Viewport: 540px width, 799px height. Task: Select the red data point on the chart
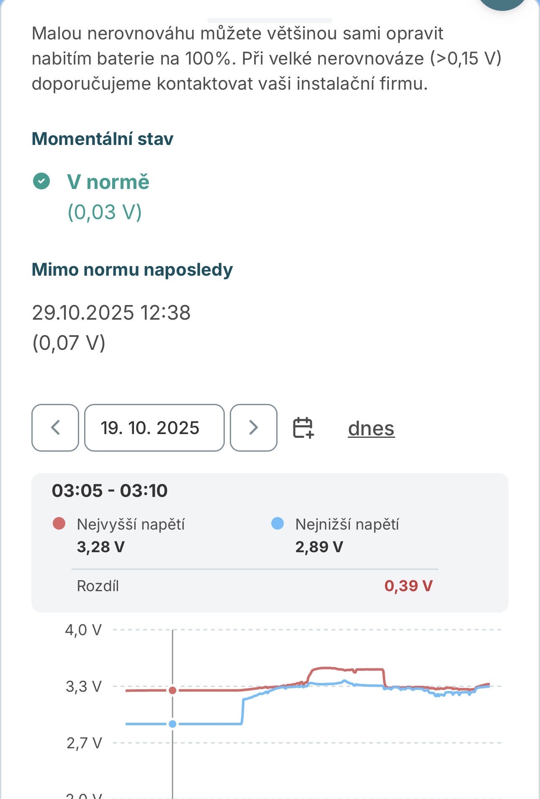(172, 690)
